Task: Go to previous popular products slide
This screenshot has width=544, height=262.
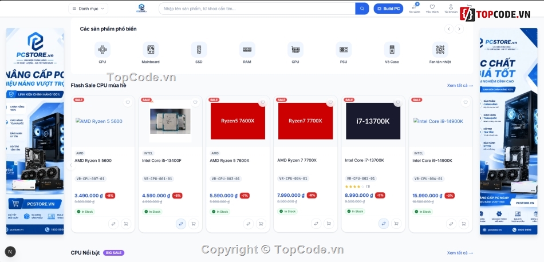Action: click(449, 29)
